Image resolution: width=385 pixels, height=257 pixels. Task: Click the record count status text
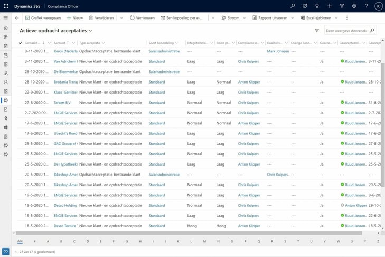(35, 252)
